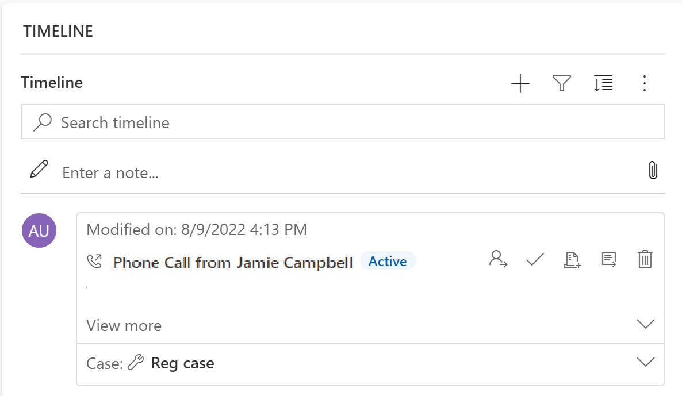
Task: Expand all records in the timeline
Action: pyautogui.click(x=603, y=83)
